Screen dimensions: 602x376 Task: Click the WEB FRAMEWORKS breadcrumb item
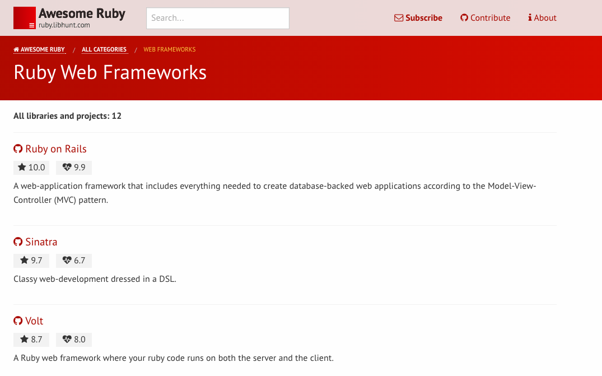coord(169,49)
